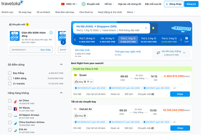This screenshot has height=135, width=201.
Task: Click the info icon on 600K coupon
Action: click(51, 33)
